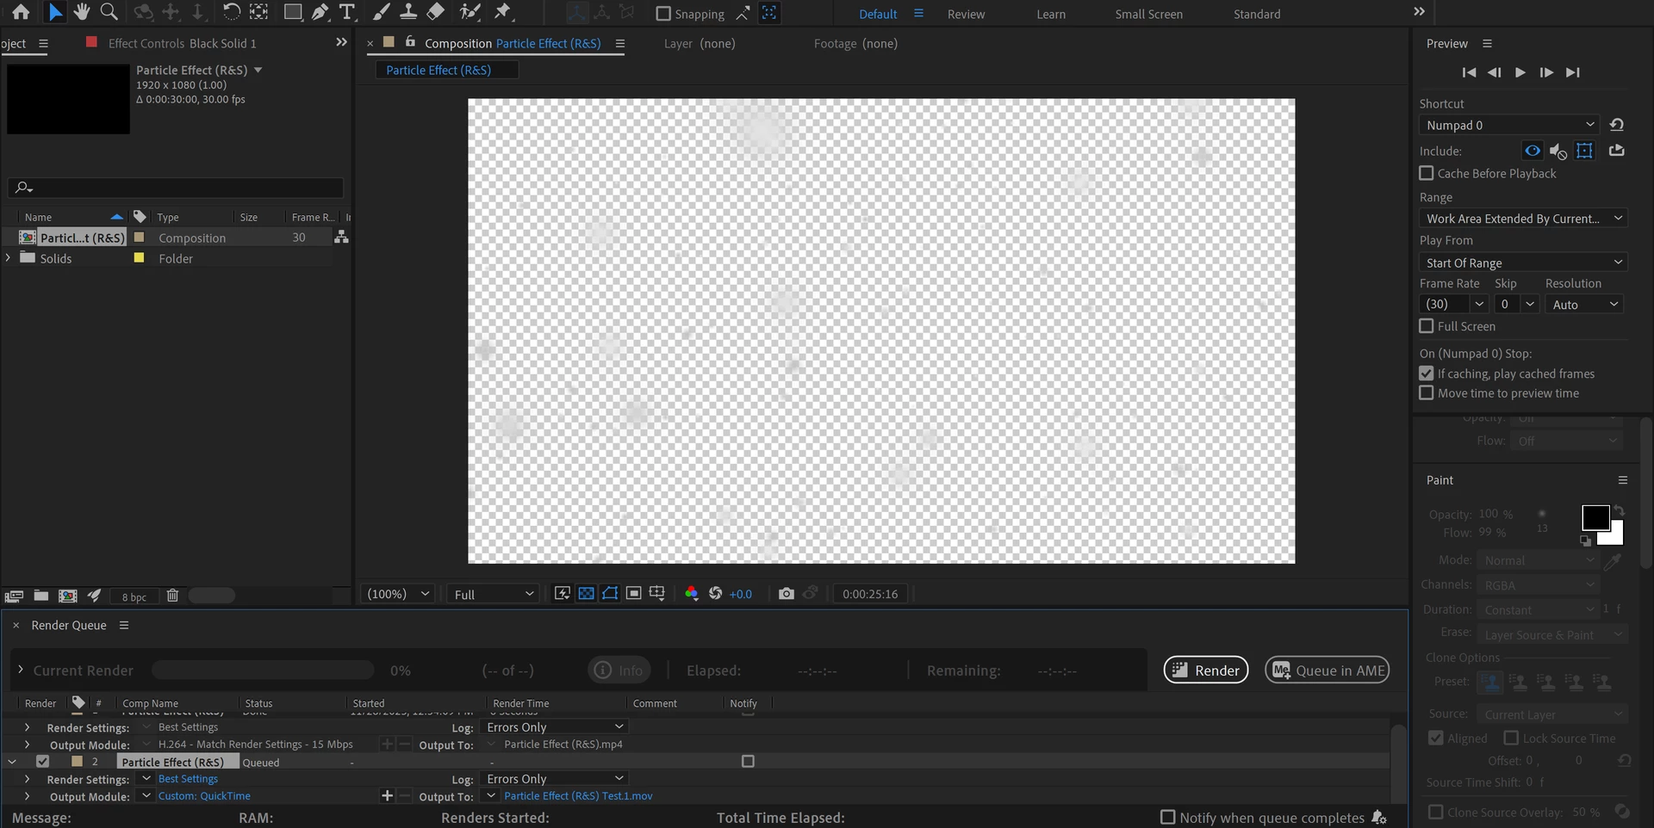Image resolution: width=1654 pixels, height=828 pixels.
Task: Select the Puppet Pin tool
Action: coord(503,12)
